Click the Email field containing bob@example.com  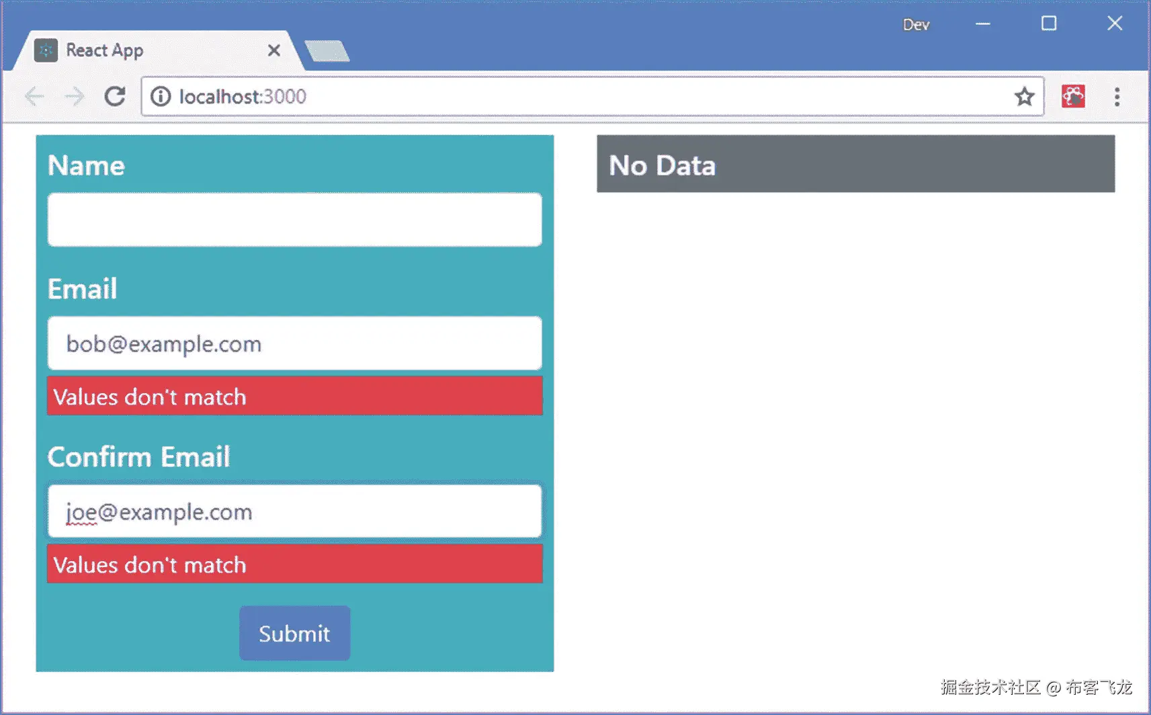tap(294, 343)
